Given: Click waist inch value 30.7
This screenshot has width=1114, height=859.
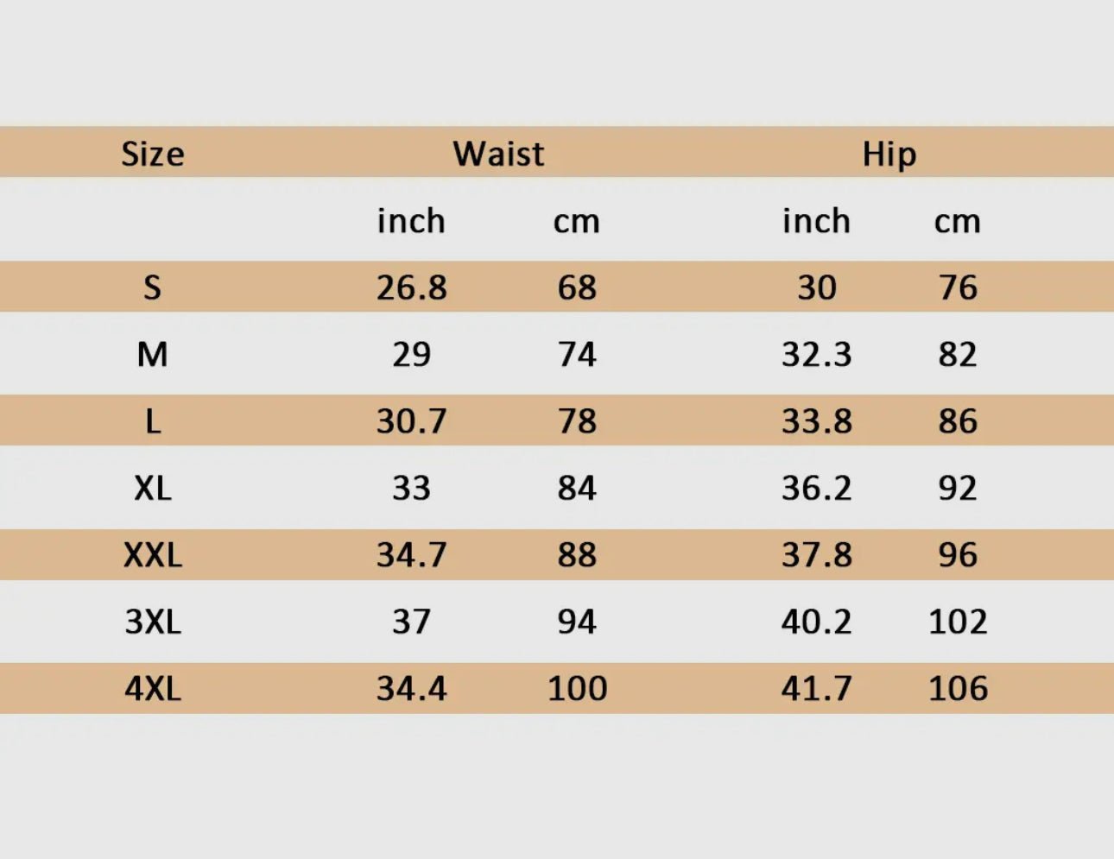Looking at the screenshot, I should click(x=412, y=421).
